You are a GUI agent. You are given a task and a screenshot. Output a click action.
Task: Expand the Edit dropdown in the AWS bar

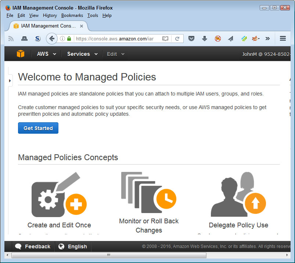[x=115, y=54]
